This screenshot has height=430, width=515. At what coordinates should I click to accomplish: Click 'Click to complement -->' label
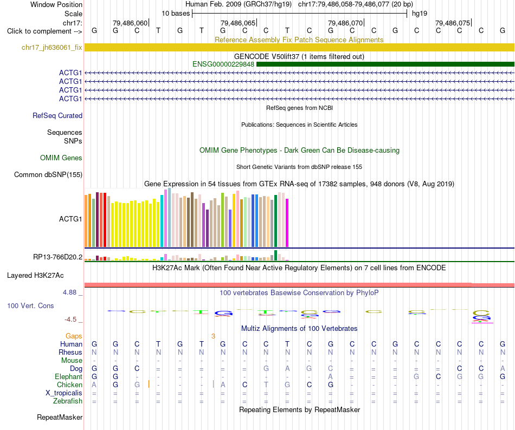tap(44, 31)
